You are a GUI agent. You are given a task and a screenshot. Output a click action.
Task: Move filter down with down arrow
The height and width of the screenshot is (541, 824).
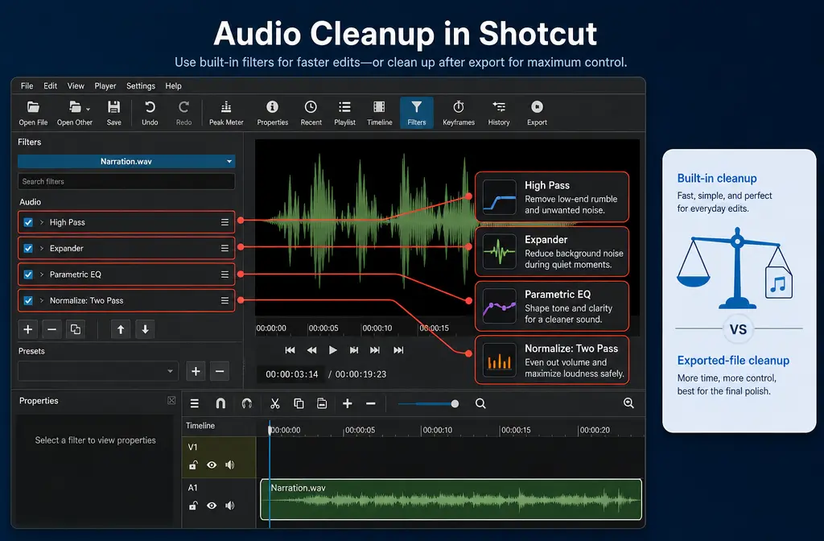(145, 329)
